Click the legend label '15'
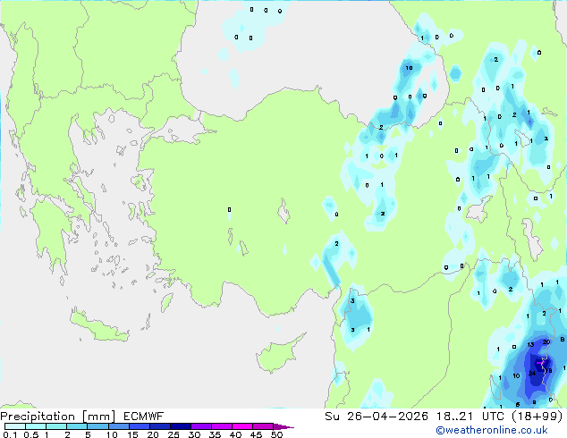The width and height of the screenshot is (567, 438). pyautogui.click(x=132, y=434)
